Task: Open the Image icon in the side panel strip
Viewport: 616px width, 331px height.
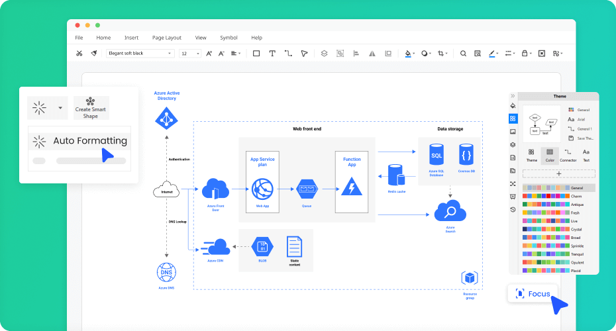Action: [x=513, y=132]
